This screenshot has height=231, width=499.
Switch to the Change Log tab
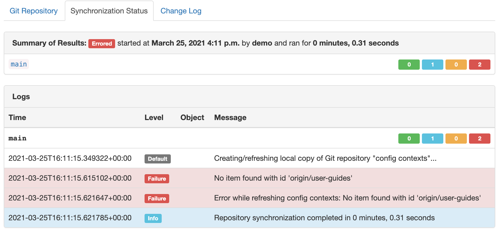coord(181,11)
